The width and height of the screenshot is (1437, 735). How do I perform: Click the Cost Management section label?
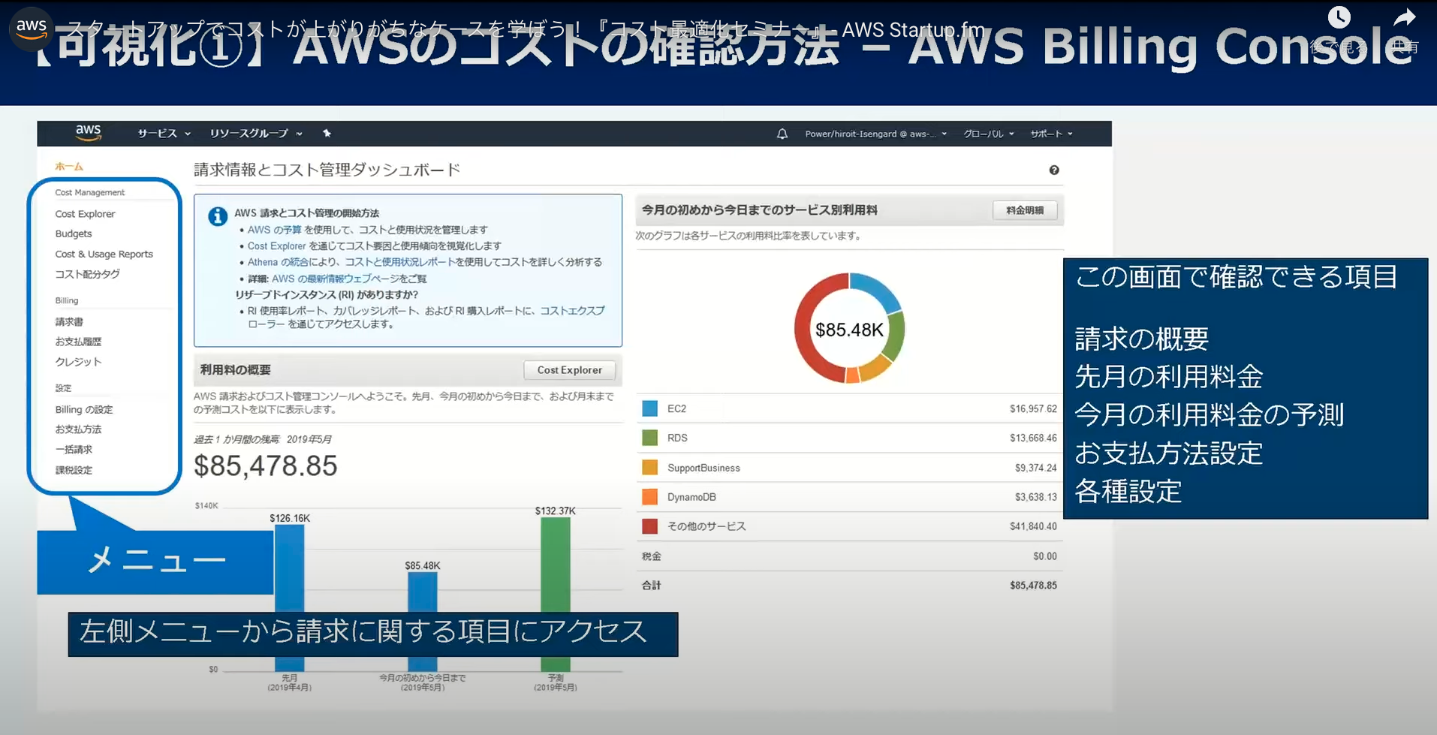89,193
